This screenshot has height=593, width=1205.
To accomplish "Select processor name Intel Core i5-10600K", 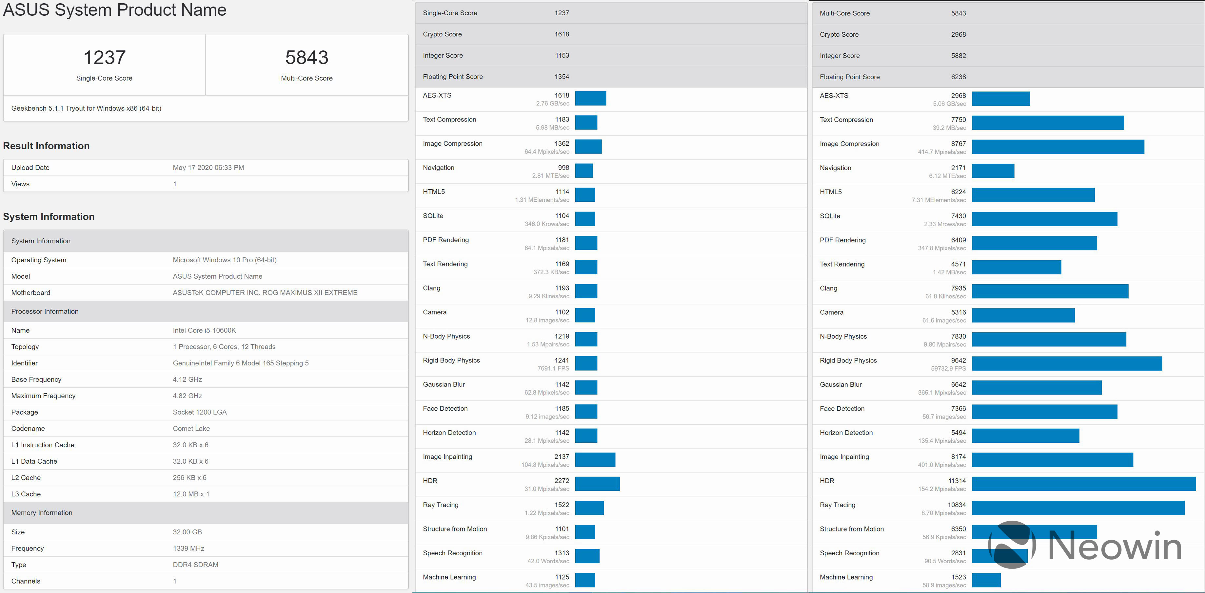I will tap(205, 330).
